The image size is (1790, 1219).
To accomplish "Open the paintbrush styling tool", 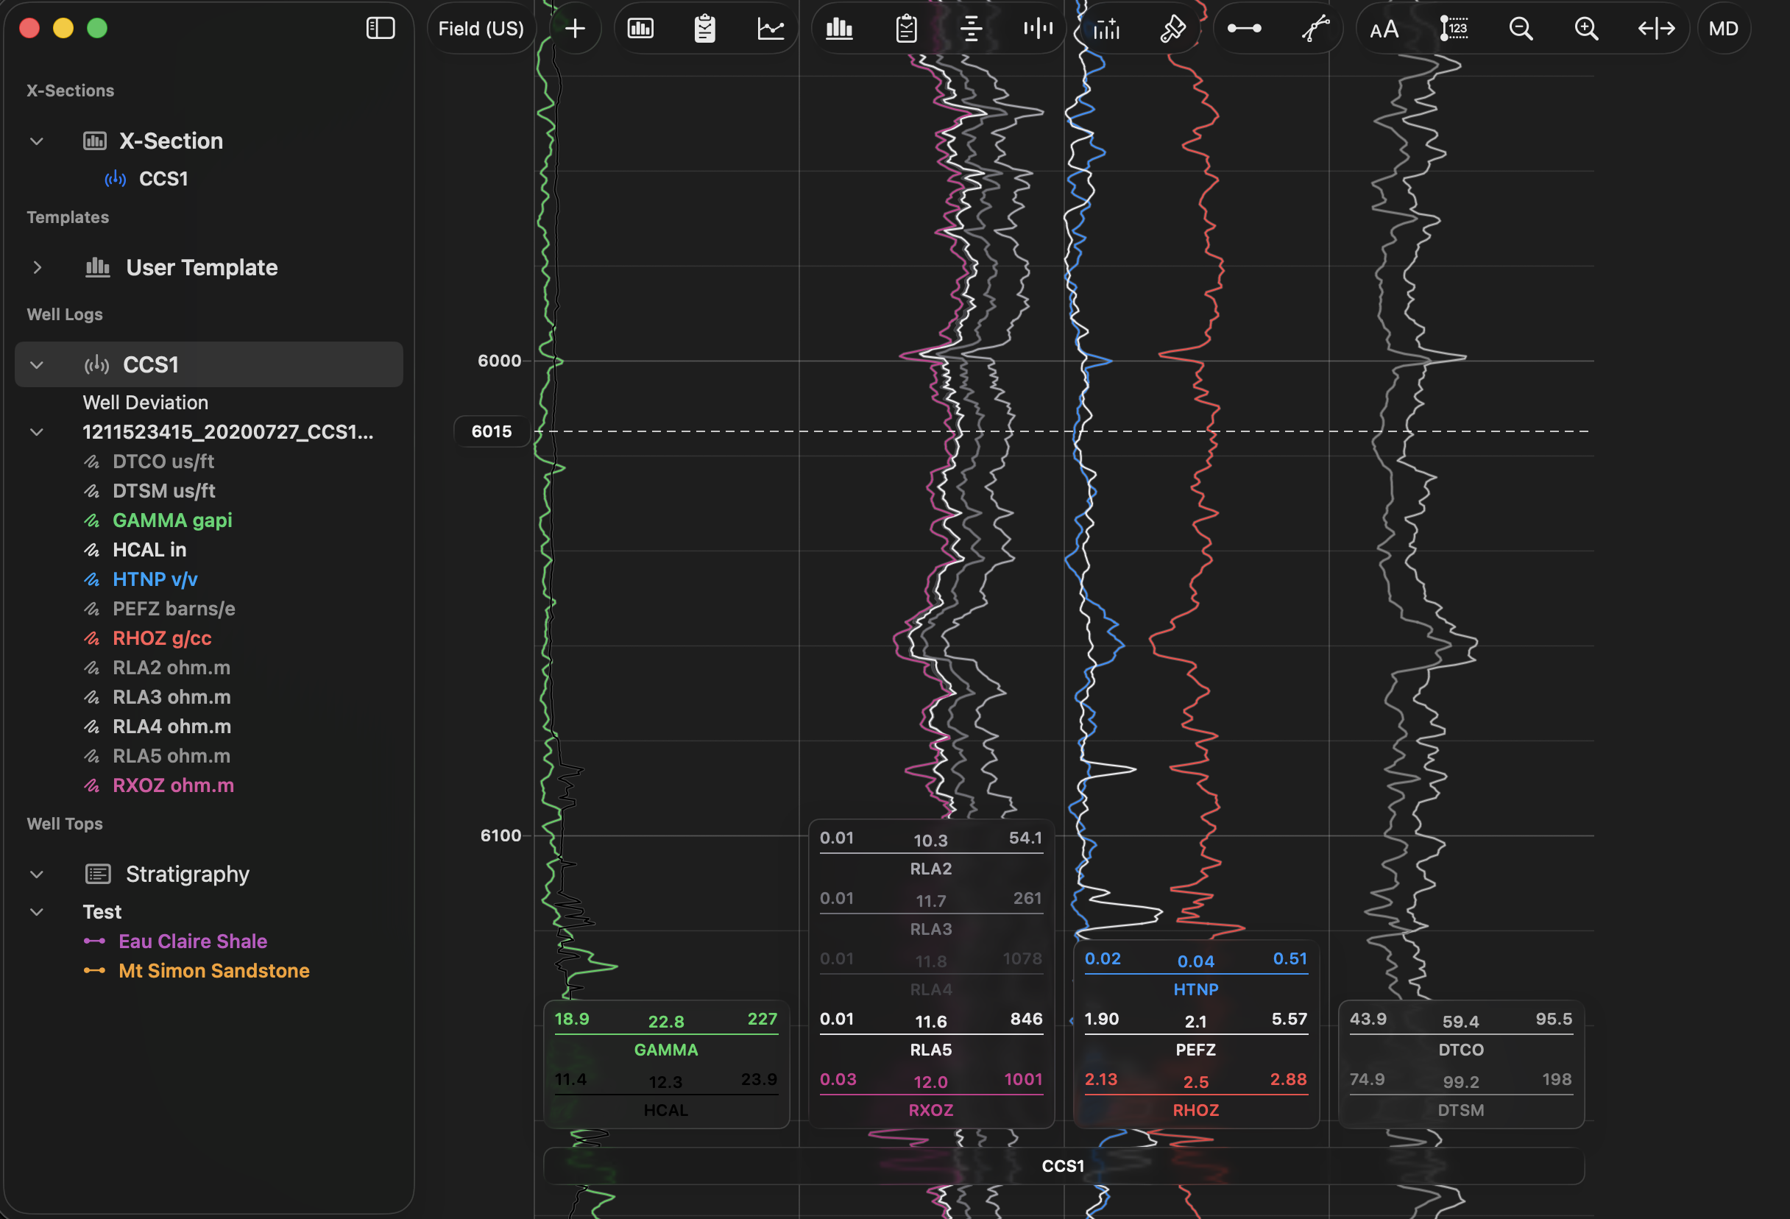I will click(1173, 29).
